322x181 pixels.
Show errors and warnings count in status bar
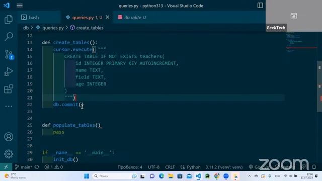pyautogui.click(x=54, y=167)
